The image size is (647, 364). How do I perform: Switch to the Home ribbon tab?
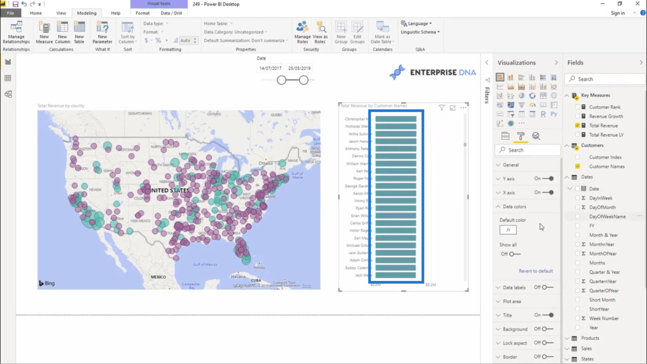36,13
